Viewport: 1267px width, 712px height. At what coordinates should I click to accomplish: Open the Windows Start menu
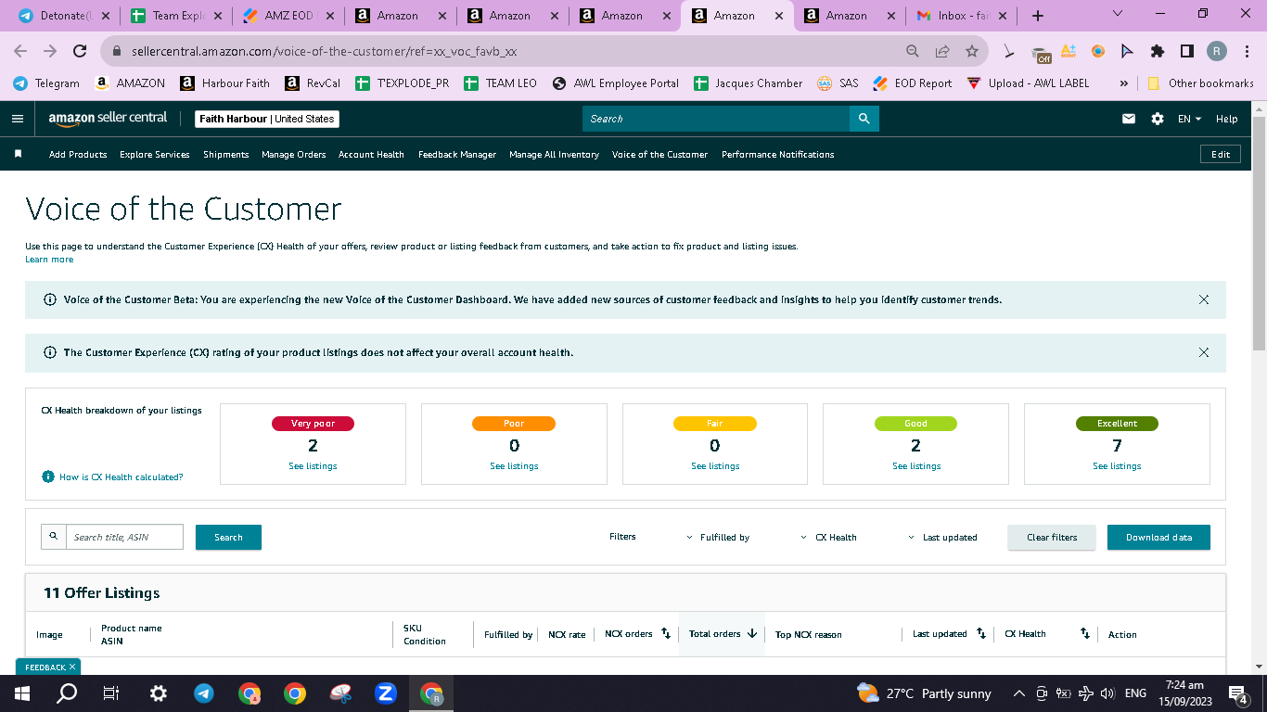click(x=22, y=693)
